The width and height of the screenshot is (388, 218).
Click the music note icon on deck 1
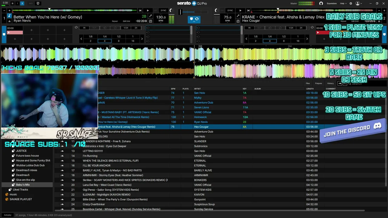[x=9, y=16]
